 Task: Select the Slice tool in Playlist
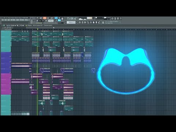[x=17, y=25]
